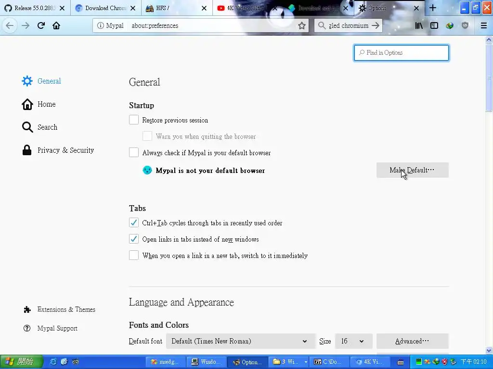
Task: Focus the Find in Options search field
Action: pyautogui.click(x=402, y=53)
